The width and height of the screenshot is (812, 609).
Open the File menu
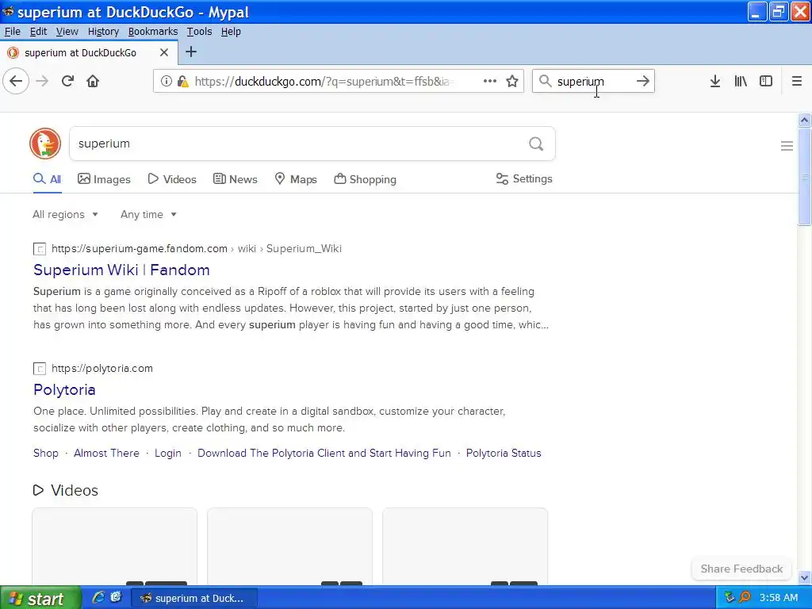point(13,32)
